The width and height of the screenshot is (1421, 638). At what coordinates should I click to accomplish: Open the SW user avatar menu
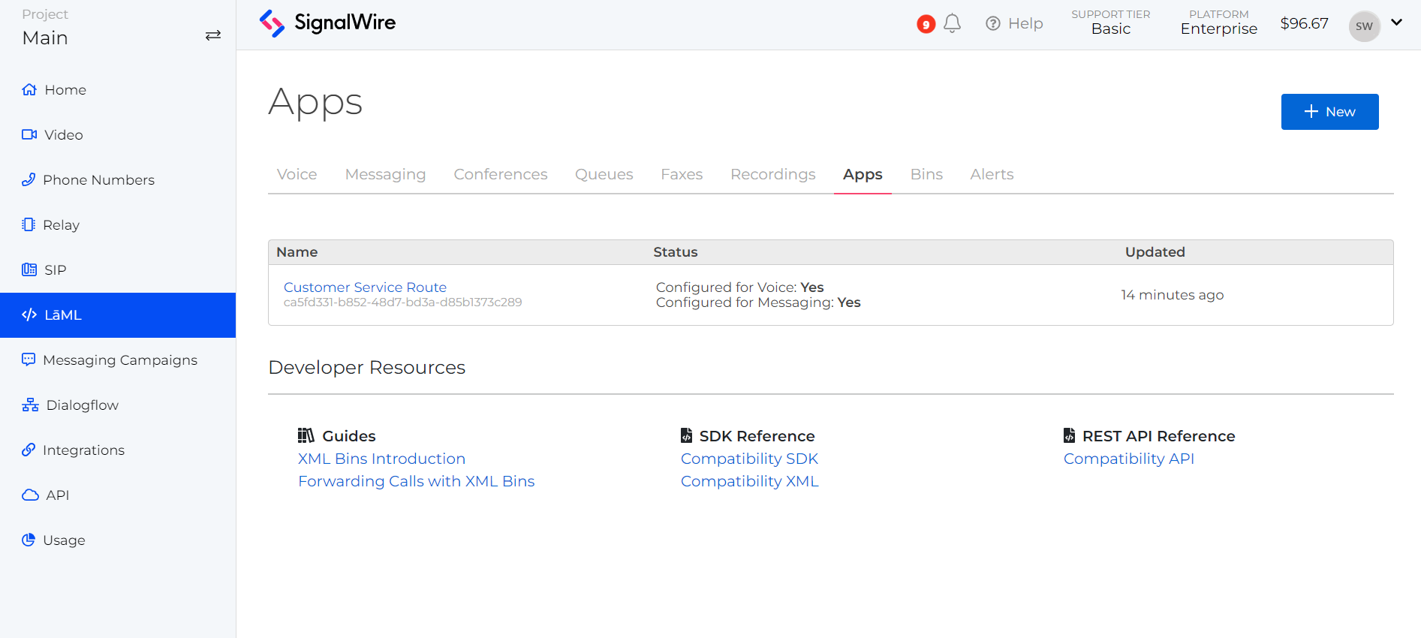1364,26
